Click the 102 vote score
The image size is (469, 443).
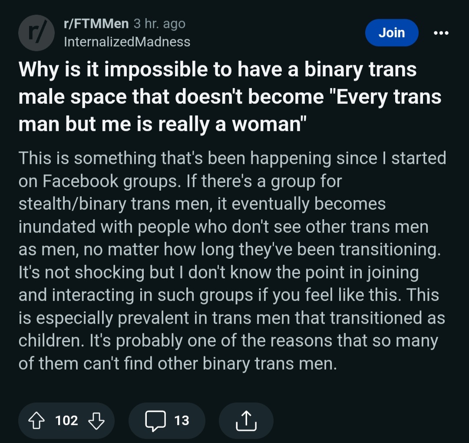66,420
